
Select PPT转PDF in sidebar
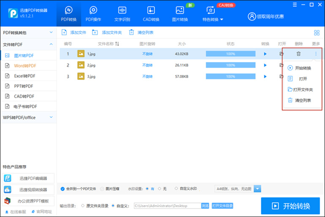click(x=28, y=86)
